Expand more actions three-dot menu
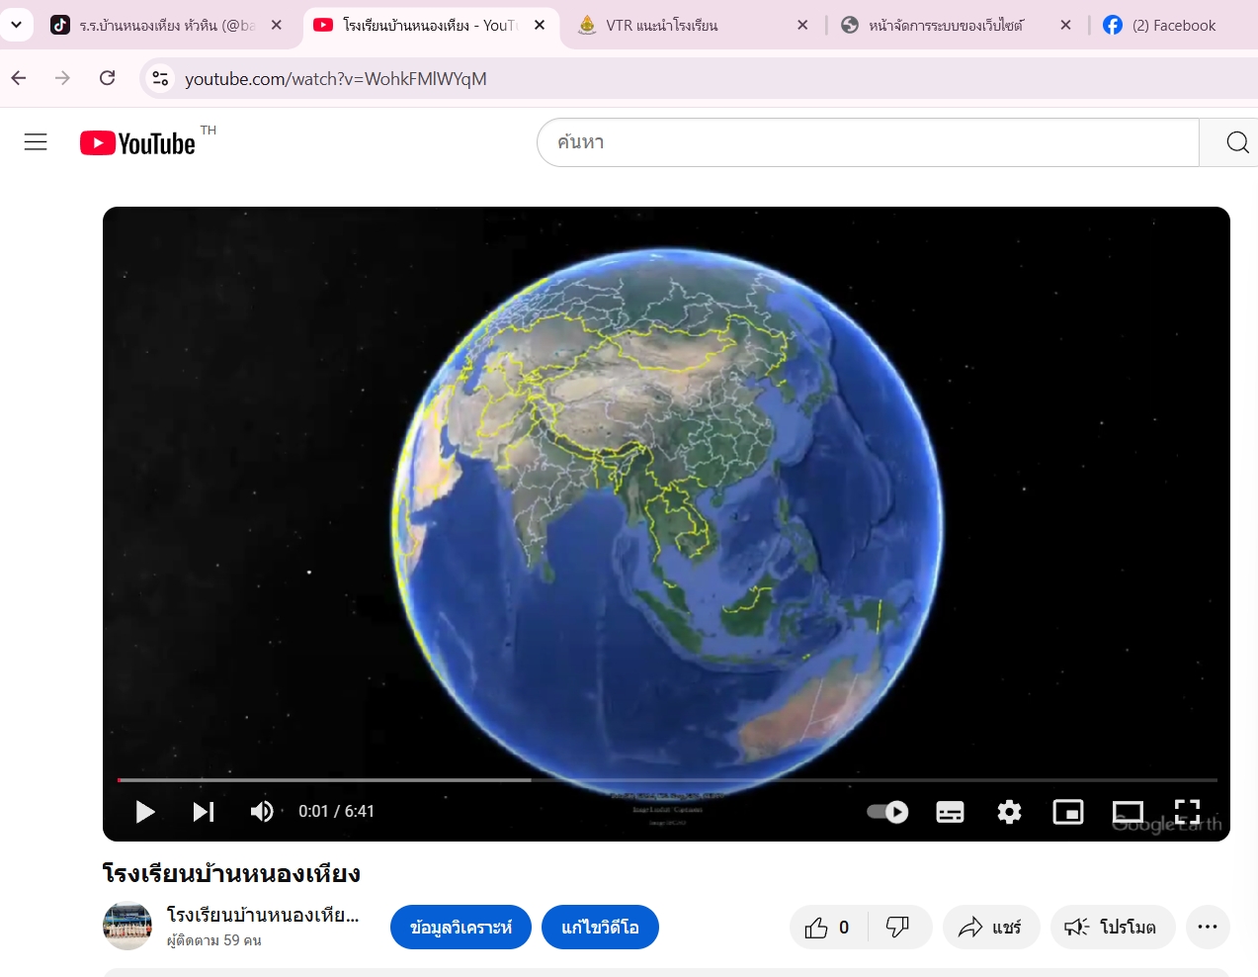The image size is (1258, 977). [x=1207, y=927]
